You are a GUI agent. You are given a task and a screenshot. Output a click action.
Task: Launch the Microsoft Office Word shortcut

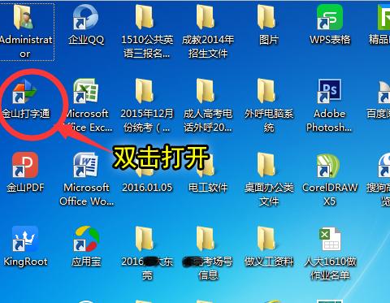(x=86, y=165)
